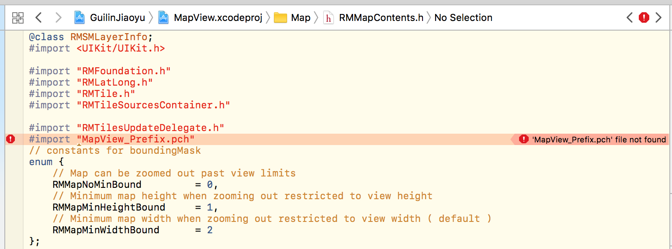Select RMMapContents.h in the jump bar
672x249 pixels.
point(381,18)
